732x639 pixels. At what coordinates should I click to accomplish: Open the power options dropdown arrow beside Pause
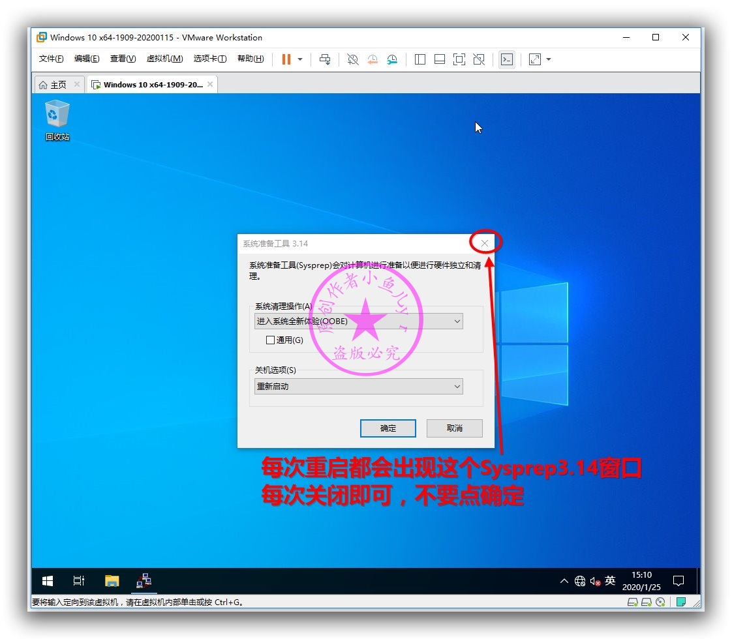(x=300, y=59)
